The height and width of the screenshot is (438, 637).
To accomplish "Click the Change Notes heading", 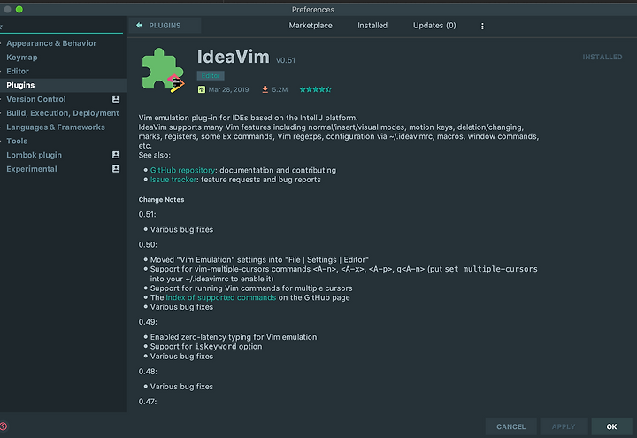I will point(161,199).
